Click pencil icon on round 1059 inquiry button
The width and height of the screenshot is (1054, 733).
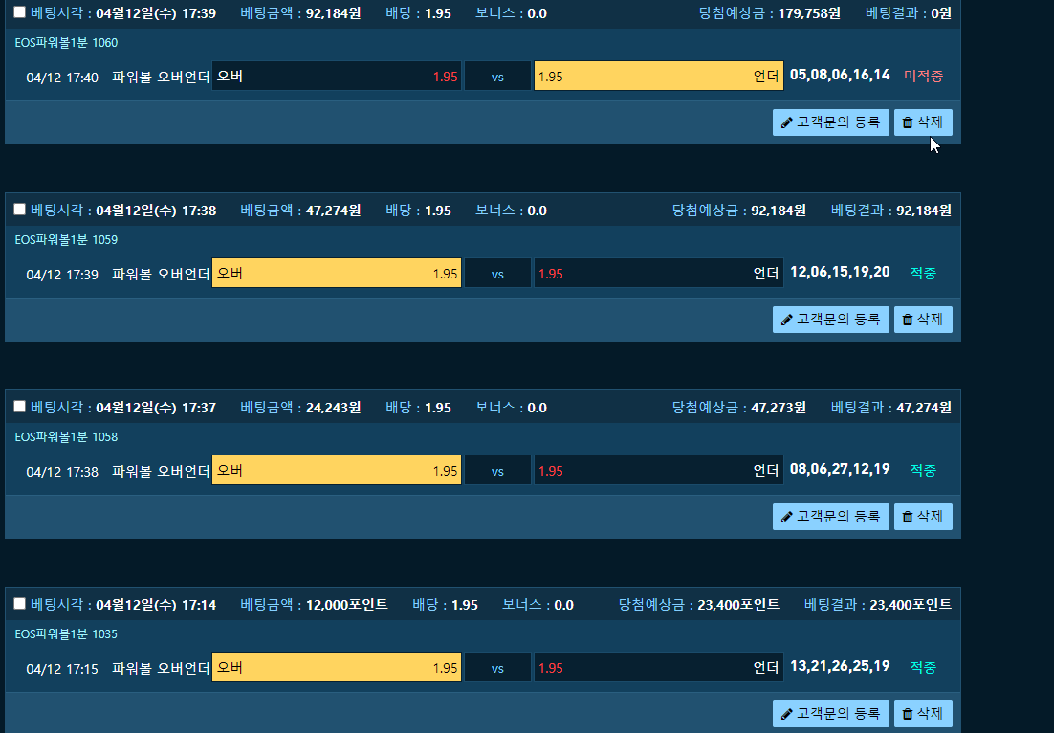(786, 320)
